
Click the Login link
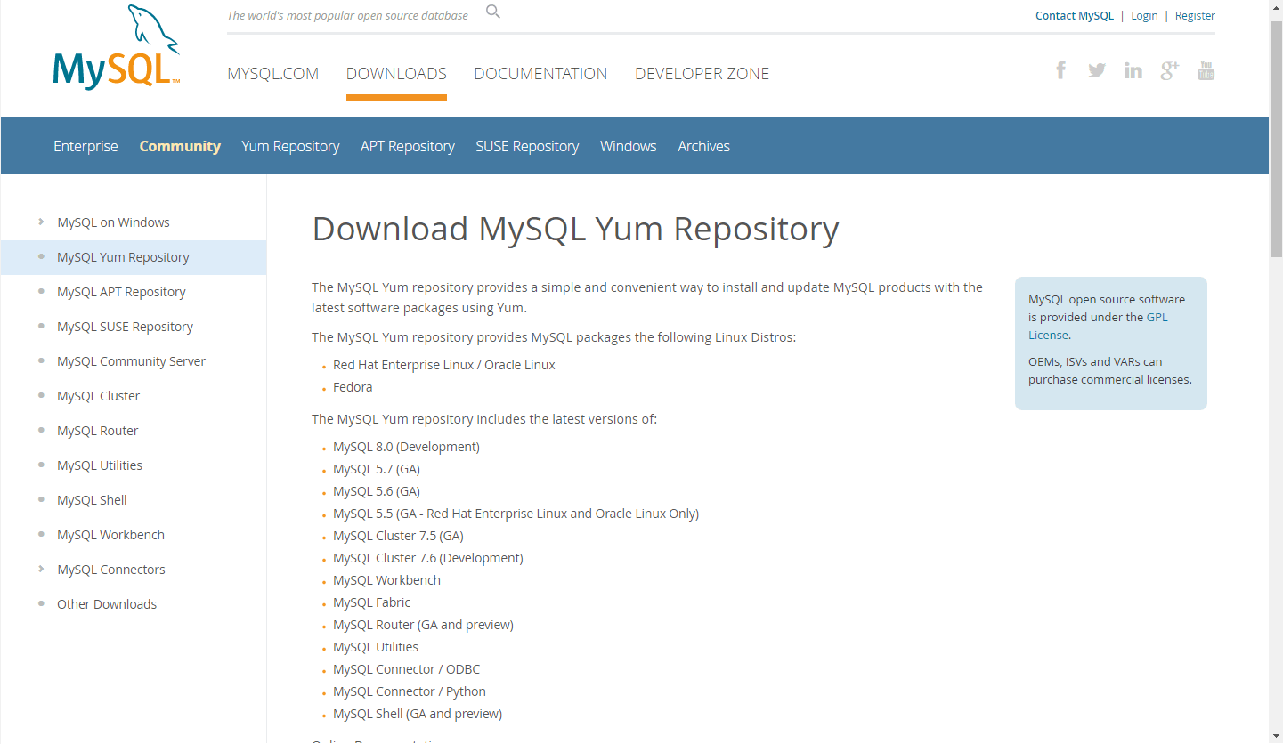(x=1144, y=15)
